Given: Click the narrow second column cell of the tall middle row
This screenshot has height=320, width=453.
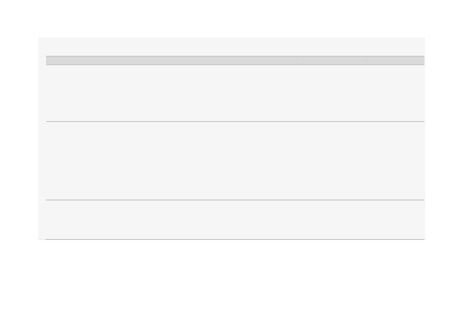Looking at the screenshot, I should tap(226, 161).
